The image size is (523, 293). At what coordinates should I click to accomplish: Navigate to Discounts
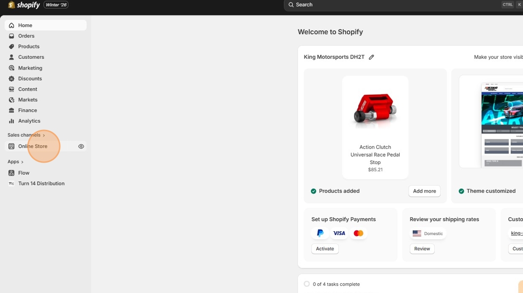click(x=46, y=79)
